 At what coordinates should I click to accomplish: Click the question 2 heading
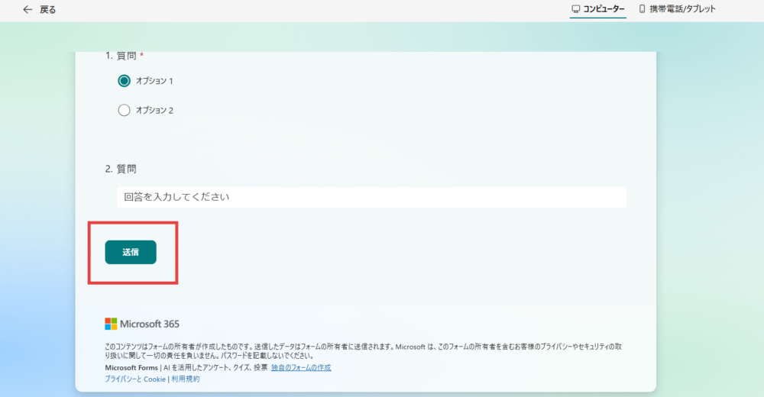coord(121,169)
